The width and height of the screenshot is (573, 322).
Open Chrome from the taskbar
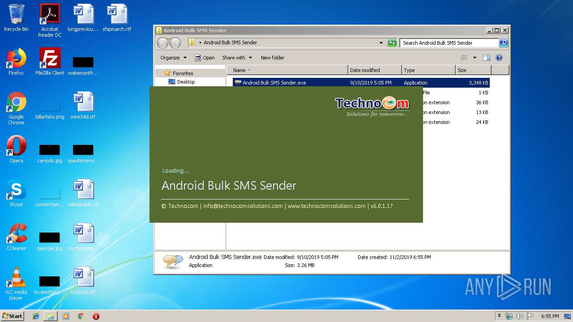(81, 316)
